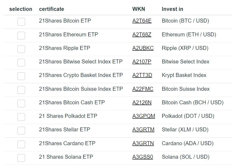Open WKN link A3GPQM for Polkadot
This screenshot has height=168, width=235.
pos(144,116)
